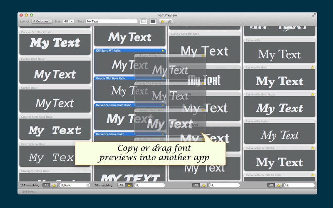333x208 pixels.
Task: Click magnifier icon in third column search field
Action: (x=212, y=185)
